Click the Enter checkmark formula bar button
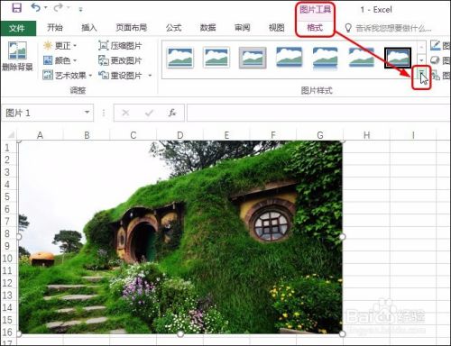The height and width of the screenshot is (346, 451). pyautogui.click(x=149, y=113)
